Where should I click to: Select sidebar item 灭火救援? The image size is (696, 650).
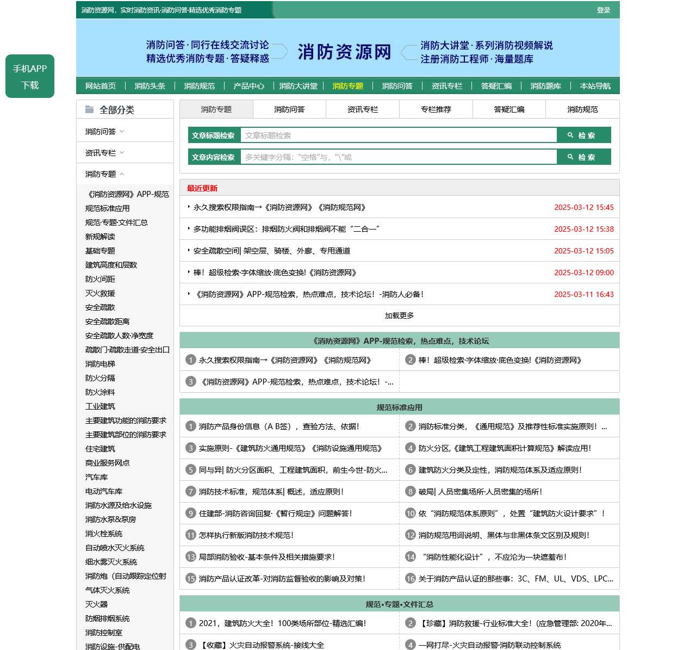(x=100, y=293)
